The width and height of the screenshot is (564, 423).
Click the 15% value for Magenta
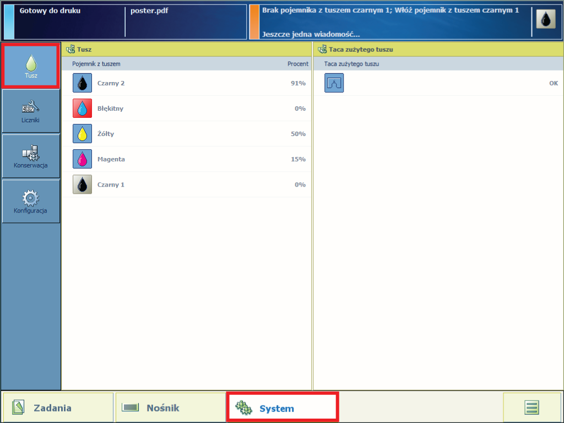[298, 159]
